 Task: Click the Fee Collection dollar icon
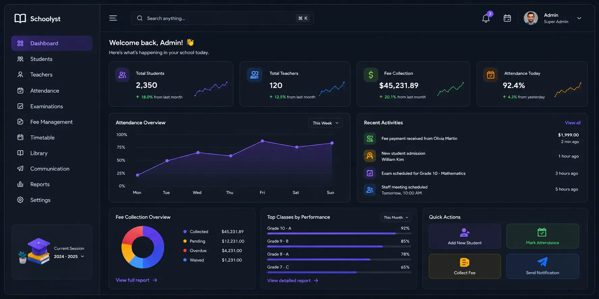[x=371, y=75]
